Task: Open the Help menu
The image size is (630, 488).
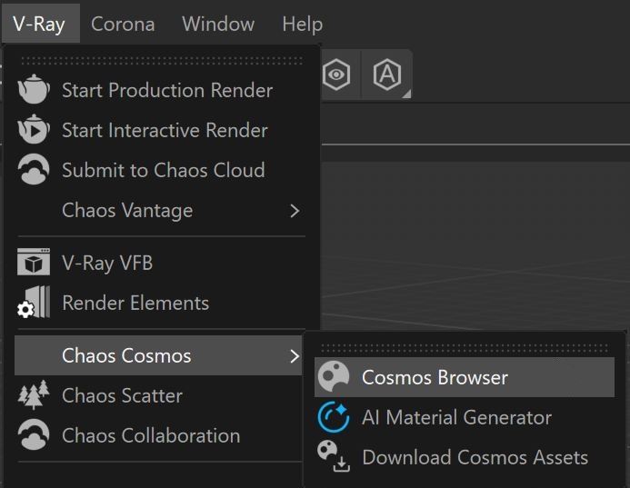Action: (x=302, y=25)
